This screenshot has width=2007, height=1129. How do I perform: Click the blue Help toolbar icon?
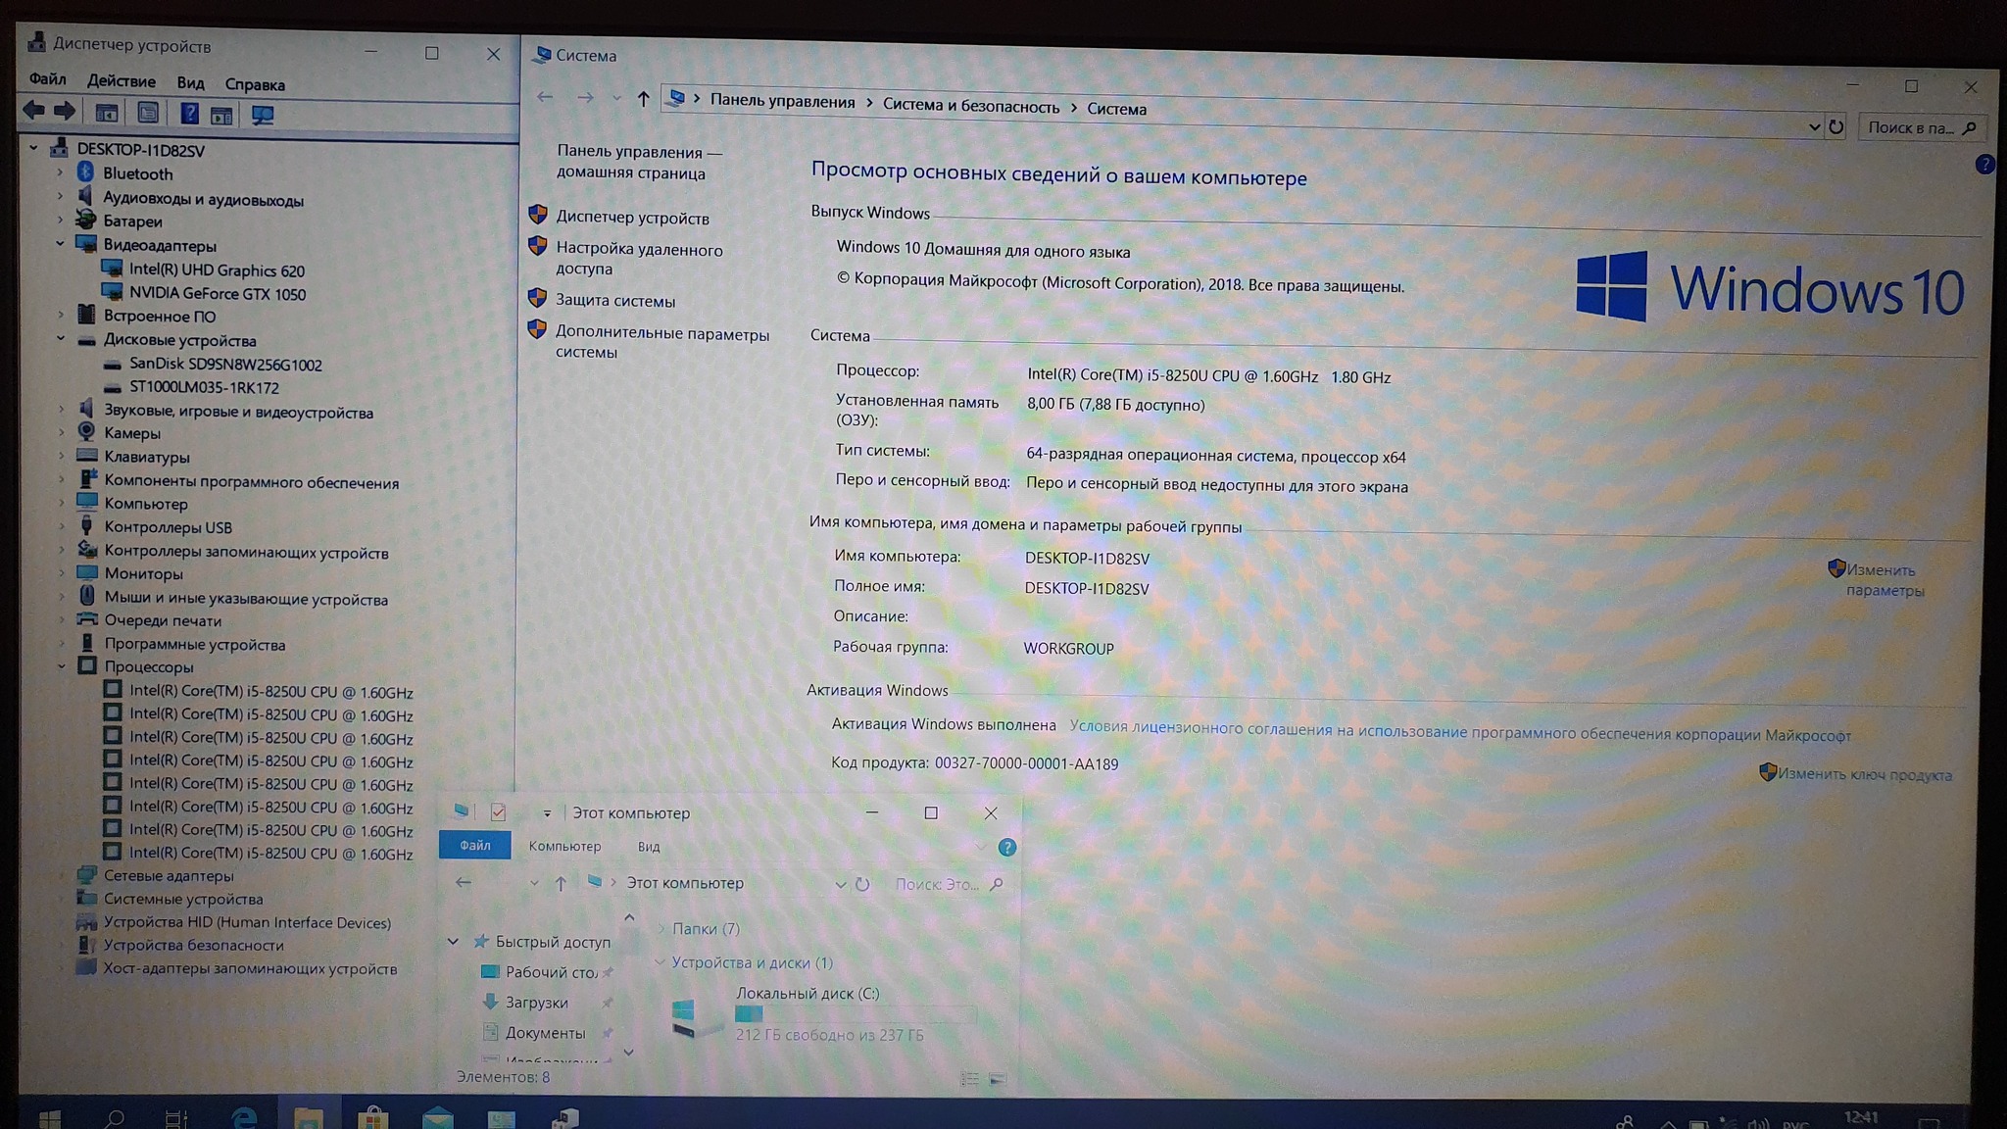[189, 114]
